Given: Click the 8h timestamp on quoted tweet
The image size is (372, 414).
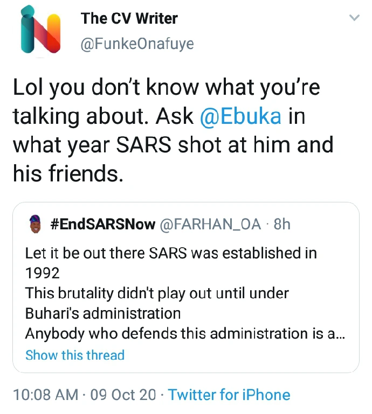Looking at the screenshot, I should point(282,223).
